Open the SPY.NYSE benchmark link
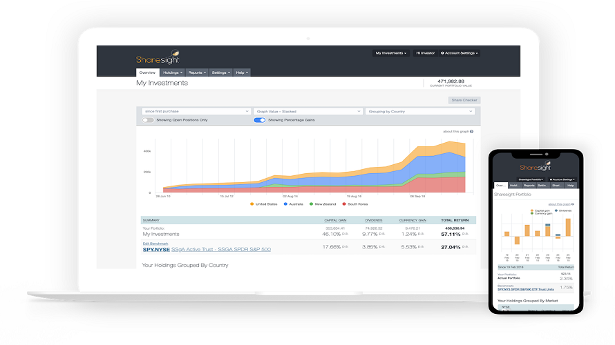The height and width of the screenshot is (345, 615). 160,249
